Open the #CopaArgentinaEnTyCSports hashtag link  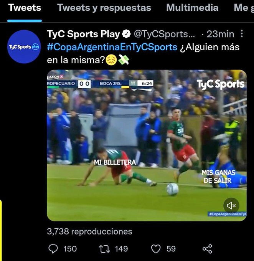point(112,47)
